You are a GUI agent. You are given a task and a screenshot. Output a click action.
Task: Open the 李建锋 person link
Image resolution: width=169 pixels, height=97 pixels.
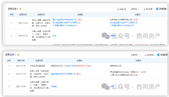point(54,87)
